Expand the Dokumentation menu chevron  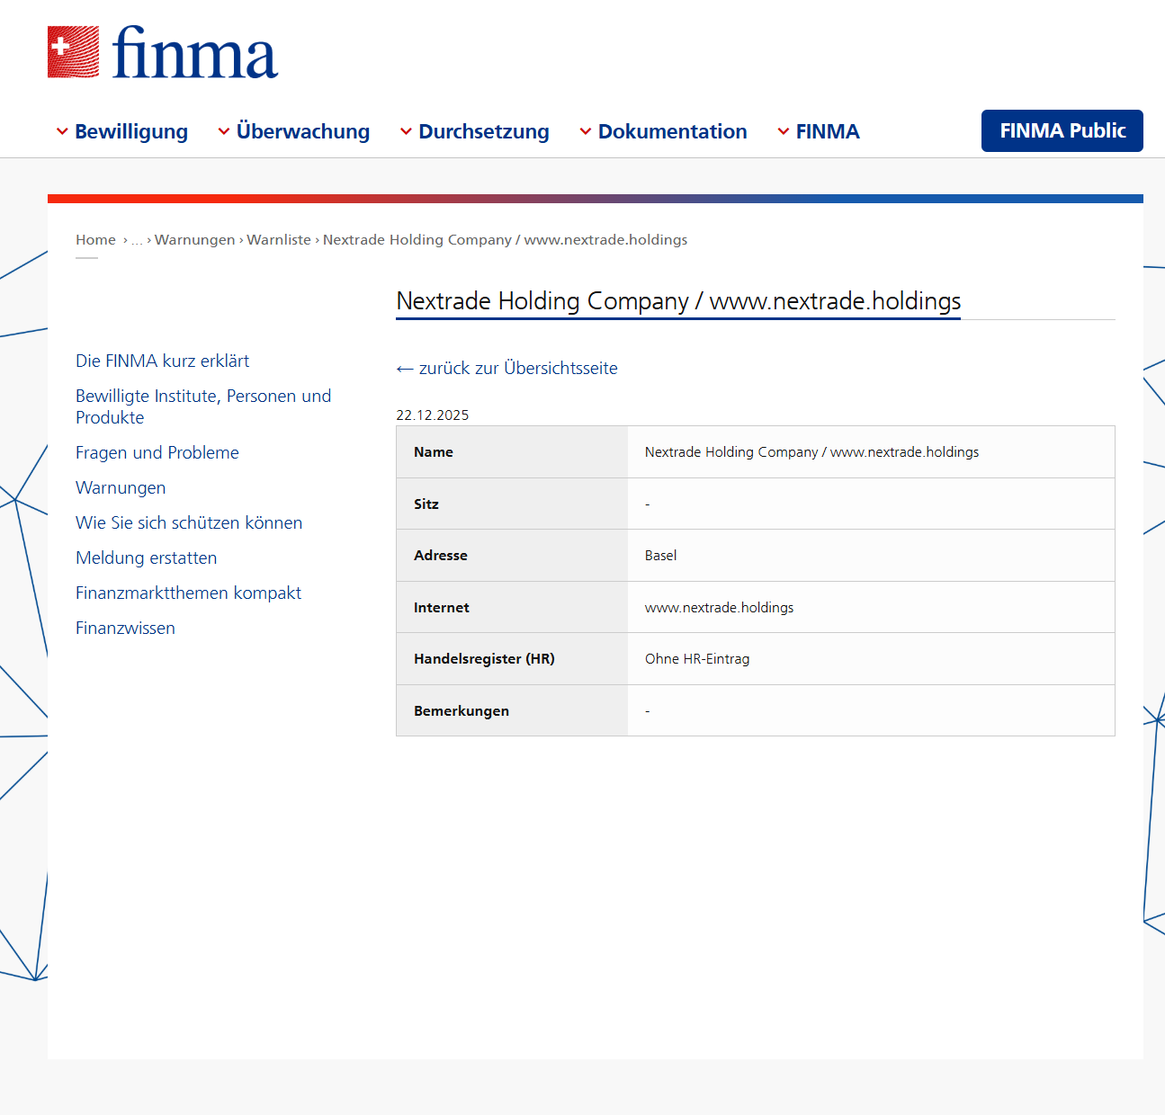pyautogui.click(x=586, y=131)
